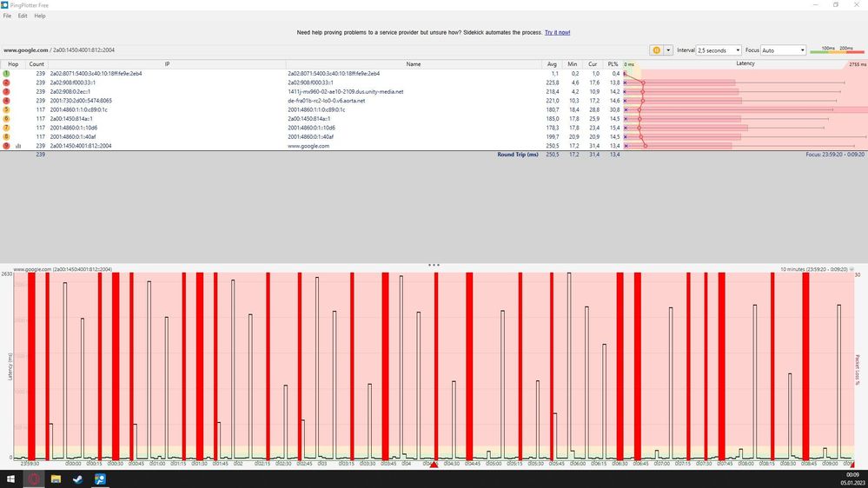The height and width of the screenshot is (488, 868).
Task: Select the yellow hop 6 indicator icon
Action: [6, 119]
